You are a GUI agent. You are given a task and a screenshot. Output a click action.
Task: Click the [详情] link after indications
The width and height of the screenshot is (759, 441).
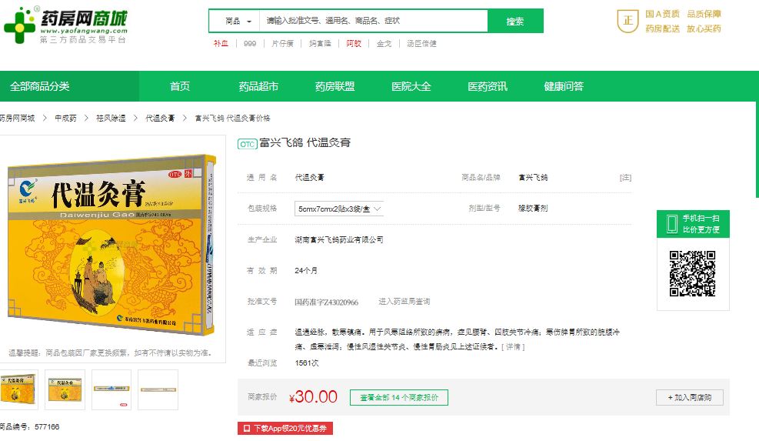513,346
